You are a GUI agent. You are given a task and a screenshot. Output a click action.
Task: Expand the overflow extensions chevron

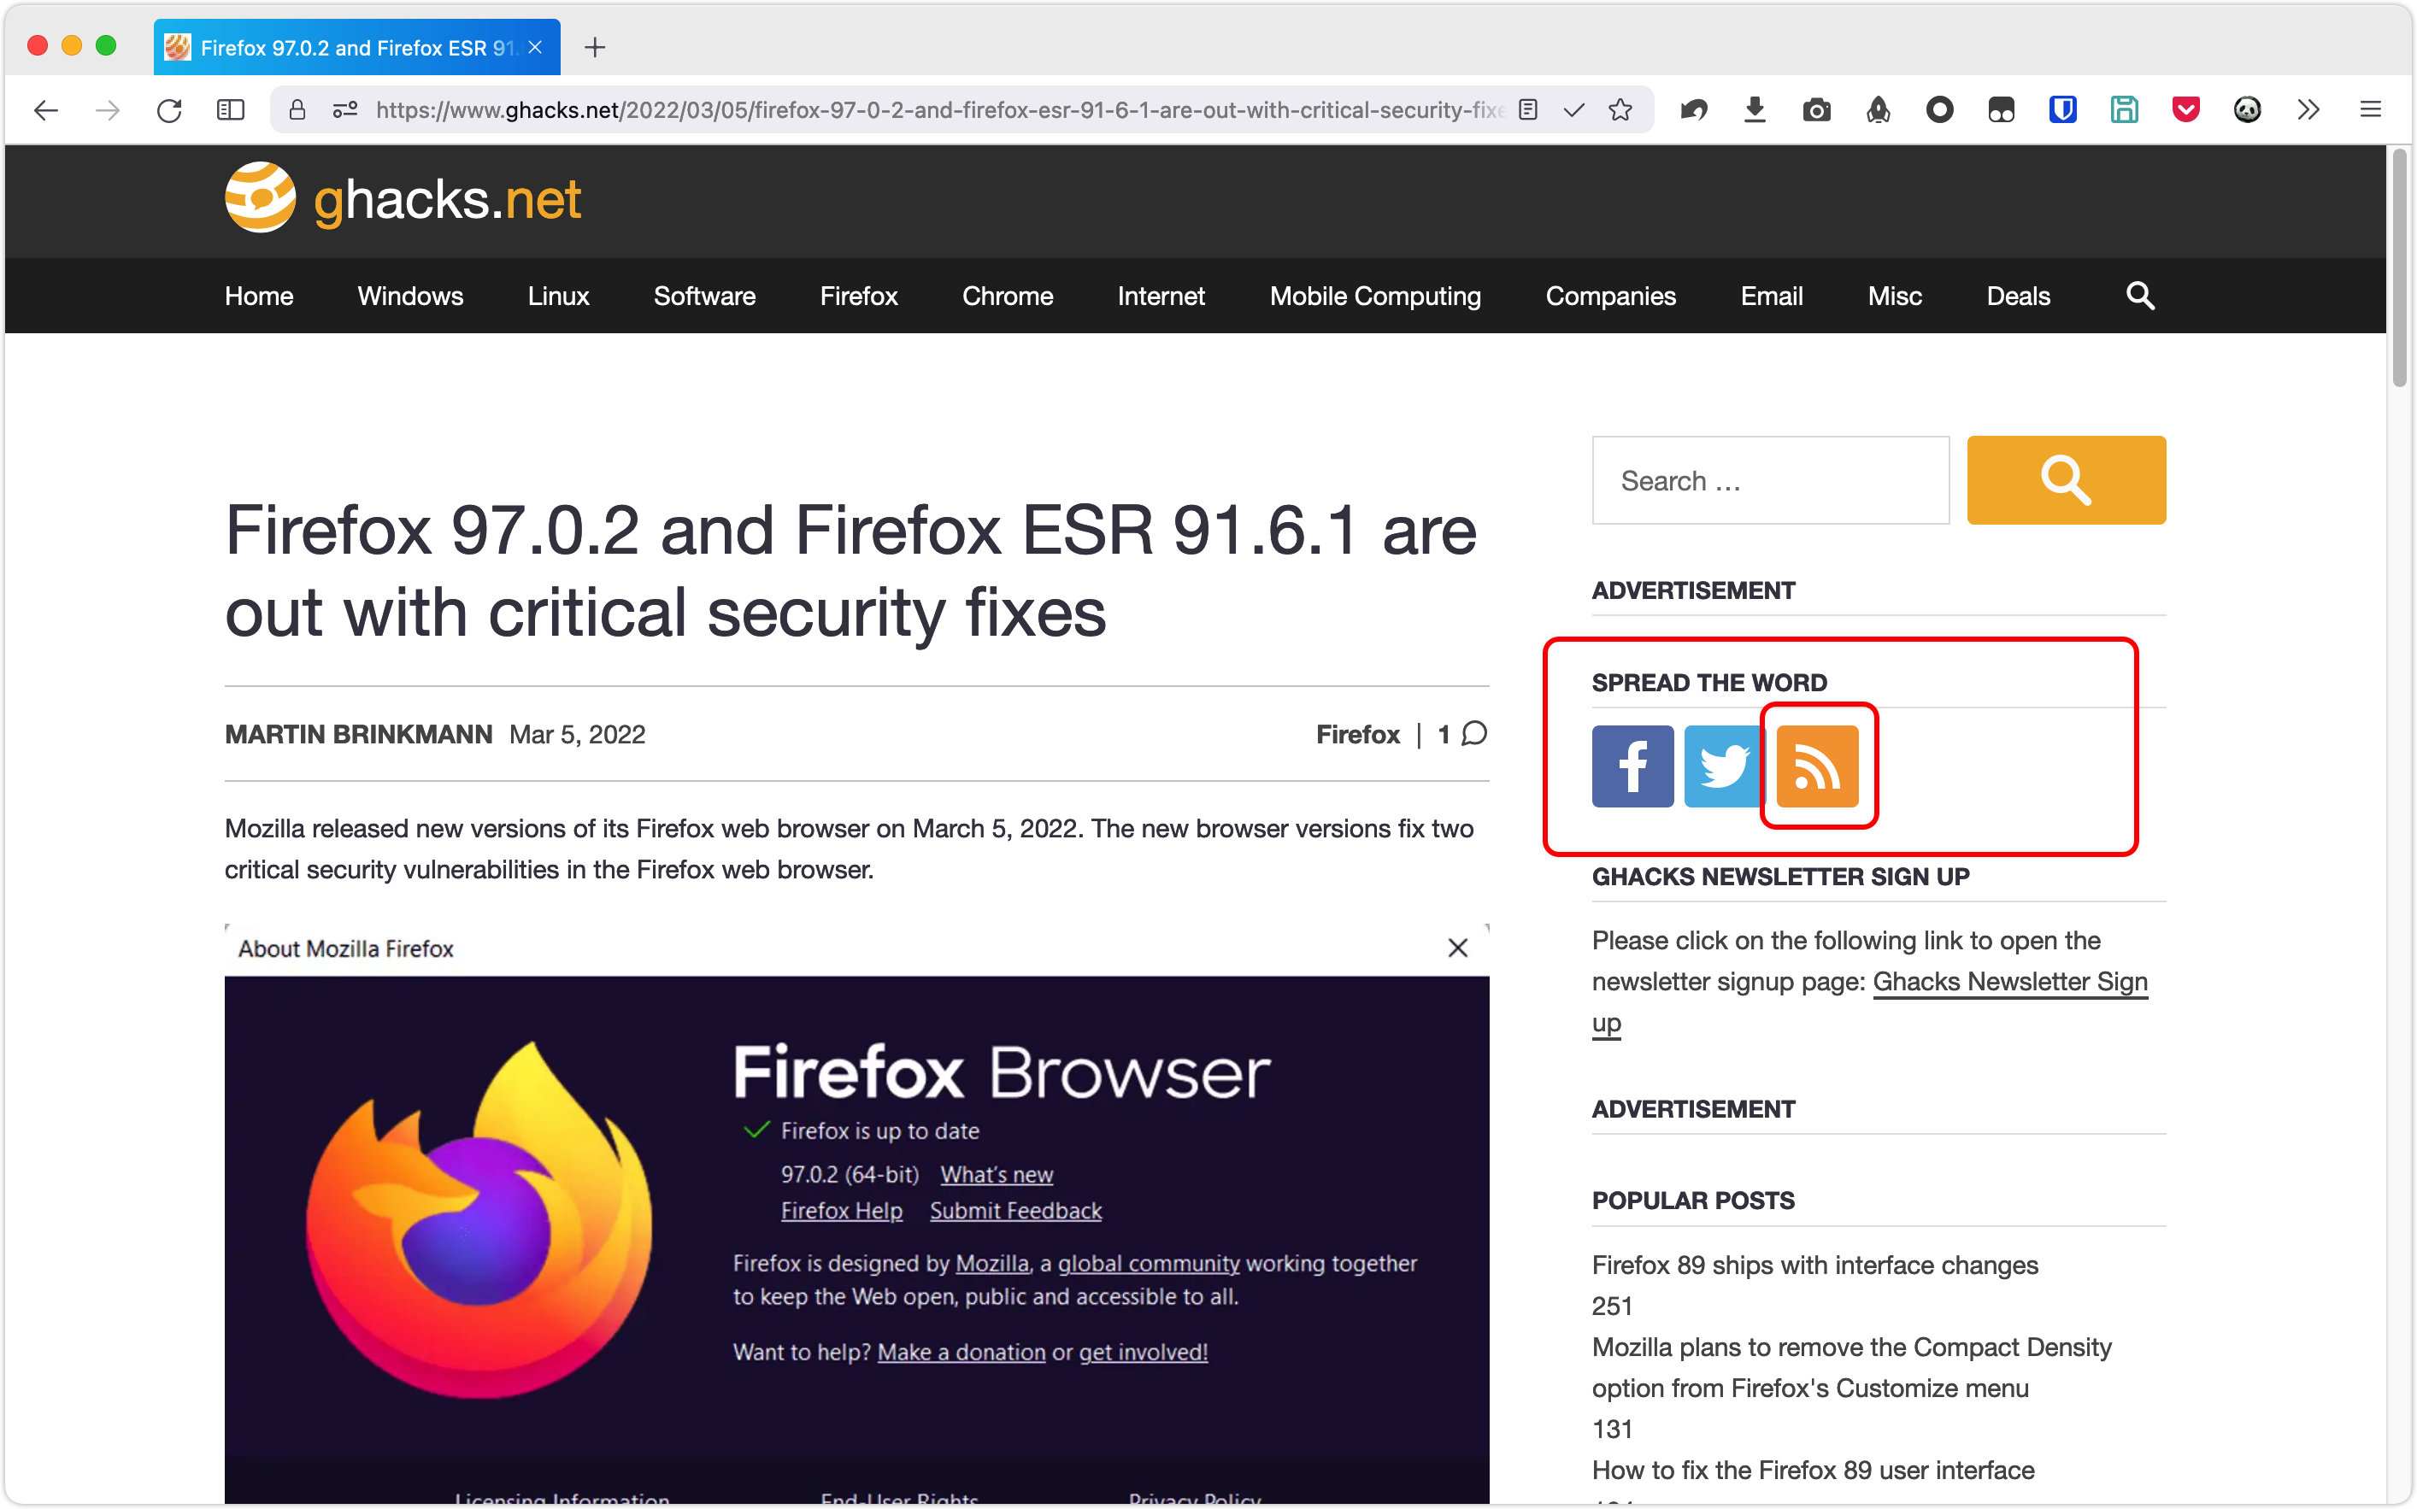pyautogui.click(x=2308, y=109)
